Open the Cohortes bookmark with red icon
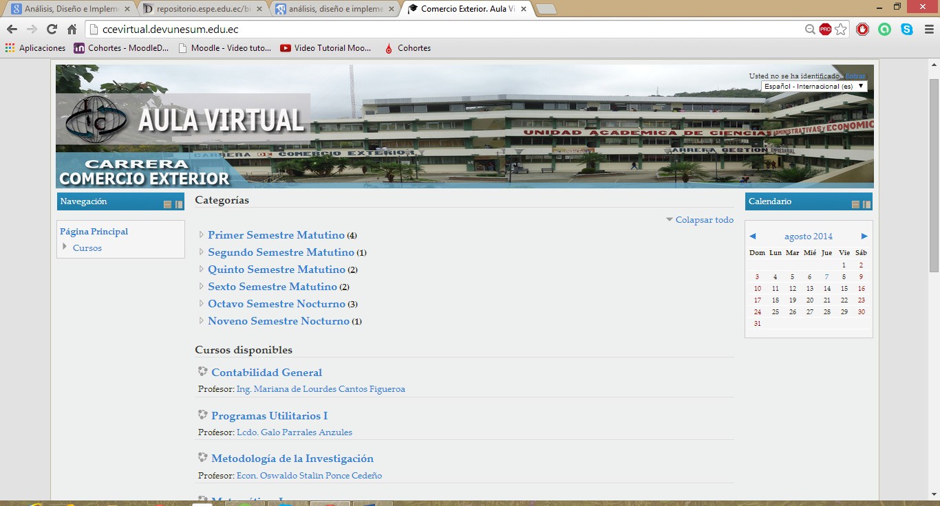 point(407,48)
